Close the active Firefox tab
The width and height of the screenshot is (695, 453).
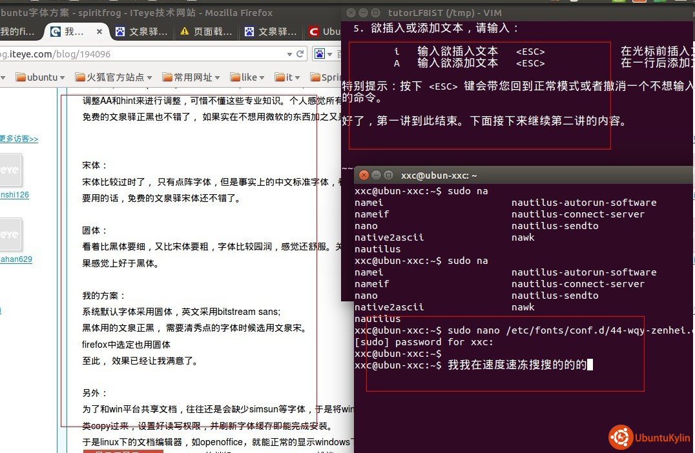(99, 32)
